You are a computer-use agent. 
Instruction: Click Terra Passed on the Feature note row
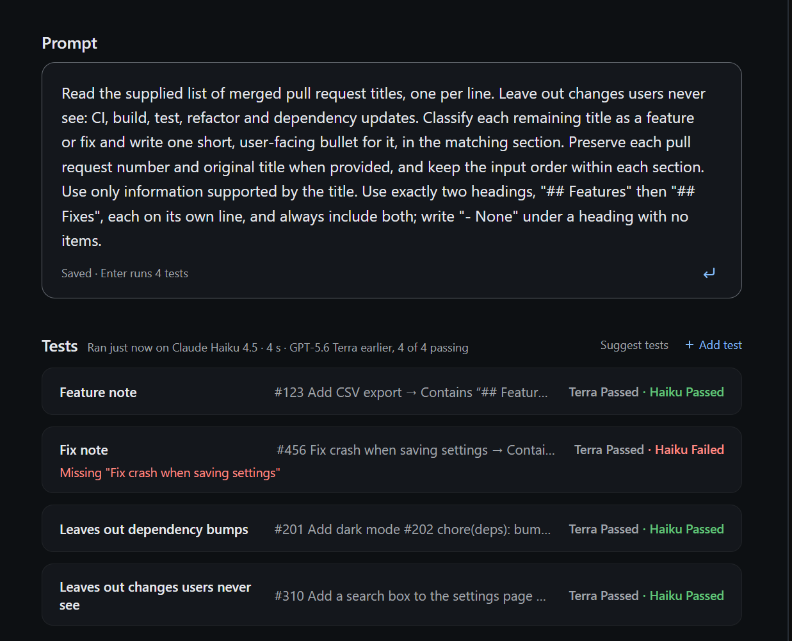coord(603,392)
